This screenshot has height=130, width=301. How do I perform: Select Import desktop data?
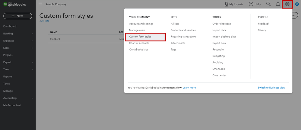[x=224, y=37]
